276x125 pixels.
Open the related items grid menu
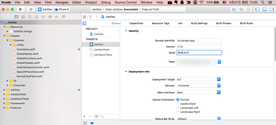(x=84, y=17)
